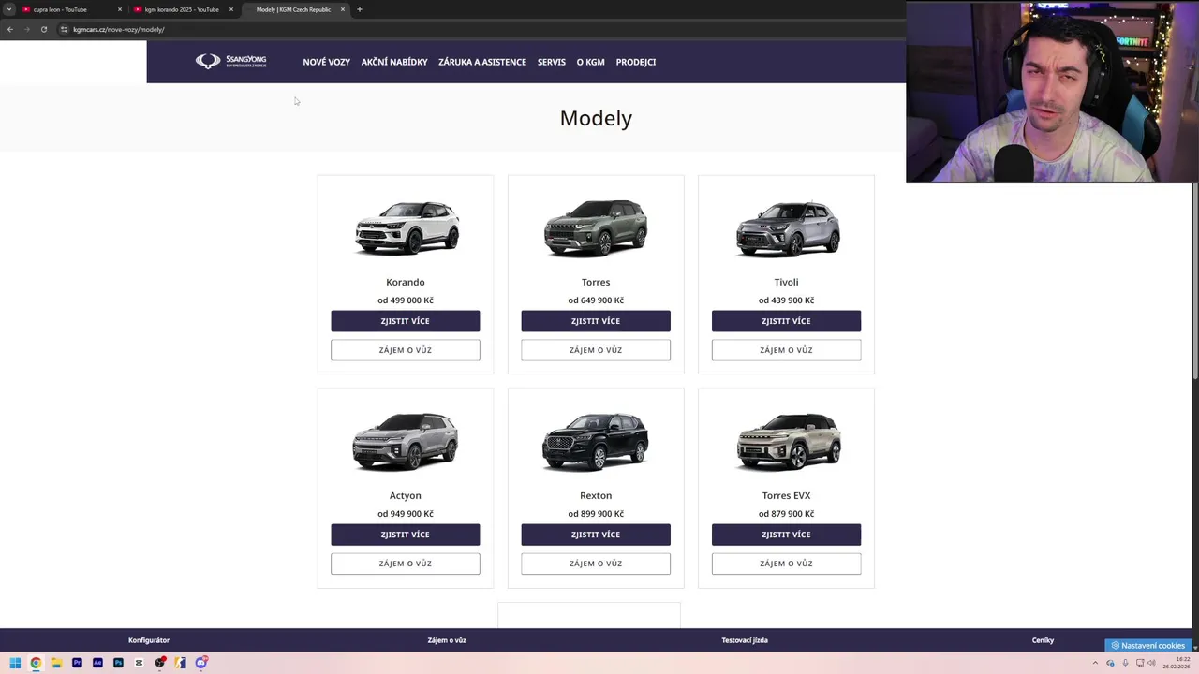The height and width of the screenshot is (674, 1199).
Task: Reload the current page
Action: pyautogui.click(x=43, y=29)
